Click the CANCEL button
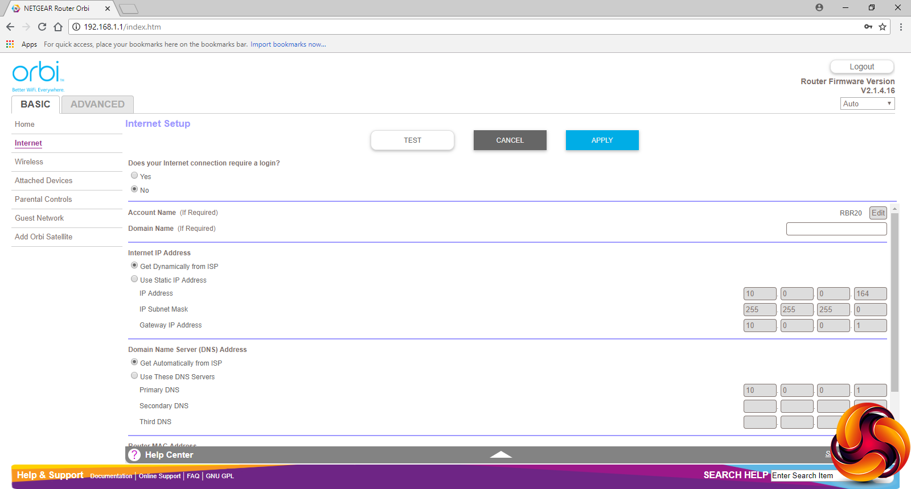911x489 pixels. click(510, 140)
